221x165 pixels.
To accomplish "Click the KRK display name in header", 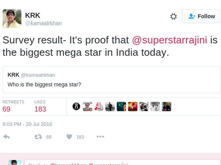I will tap(33, 15).
